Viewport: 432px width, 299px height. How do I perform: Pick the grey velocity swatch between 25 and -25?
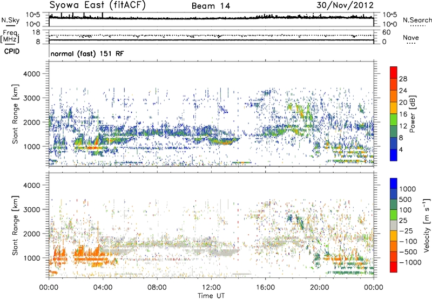pos(394,225)
